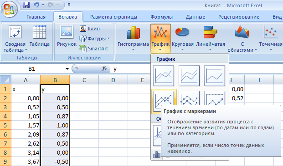Switch to the Рецензирование tab
This screenshot has height=166, width=283.
tap(239, 17)
